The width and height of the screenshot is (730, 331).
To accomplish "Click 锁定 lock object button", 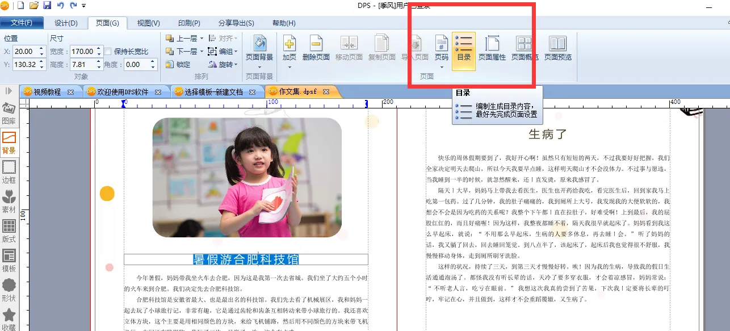I will click(178, 65).
